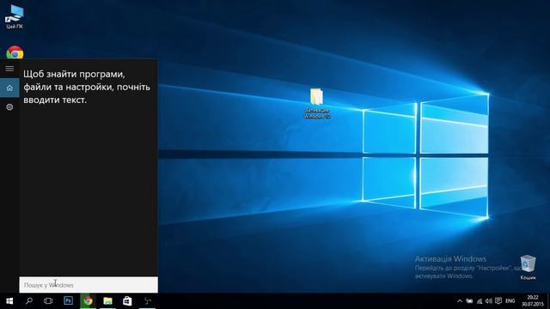Open the Windows Store taskbar icon
The image size is (550, 309).
tap(127, 301)
